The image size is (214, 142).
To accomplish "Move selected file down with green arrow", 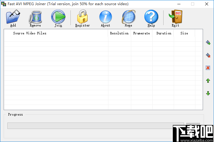I will click(x=208, y=93).
